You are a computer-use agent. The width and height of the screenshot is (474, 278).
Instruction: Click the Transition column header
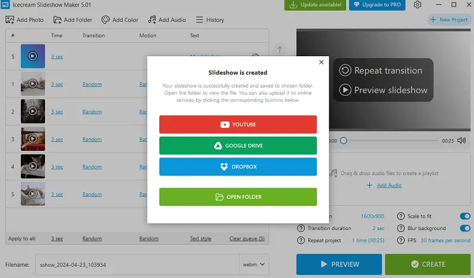(x=94, y=35)
